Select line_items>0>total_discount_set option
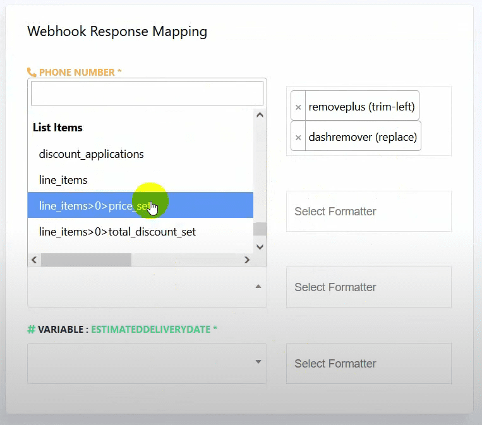 pos(117,232)
